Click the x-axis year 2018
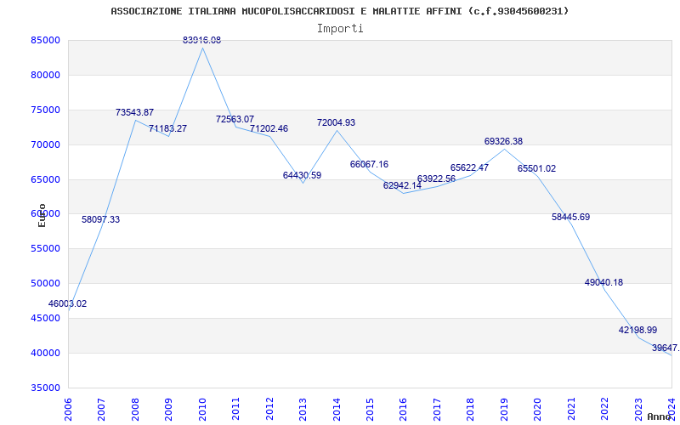 (471, 409)
